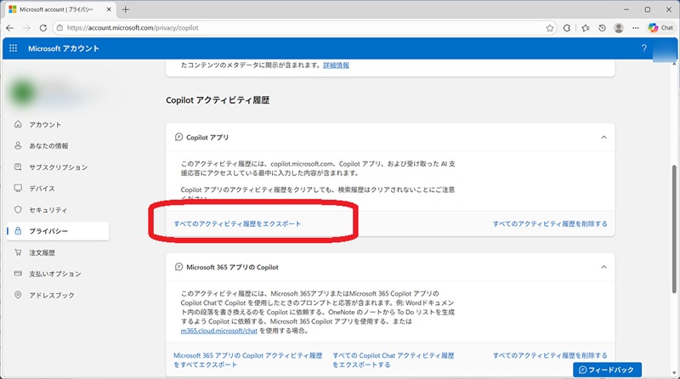
Task: Click the Microsoft アカウント header title
Action: coord(64,48)
